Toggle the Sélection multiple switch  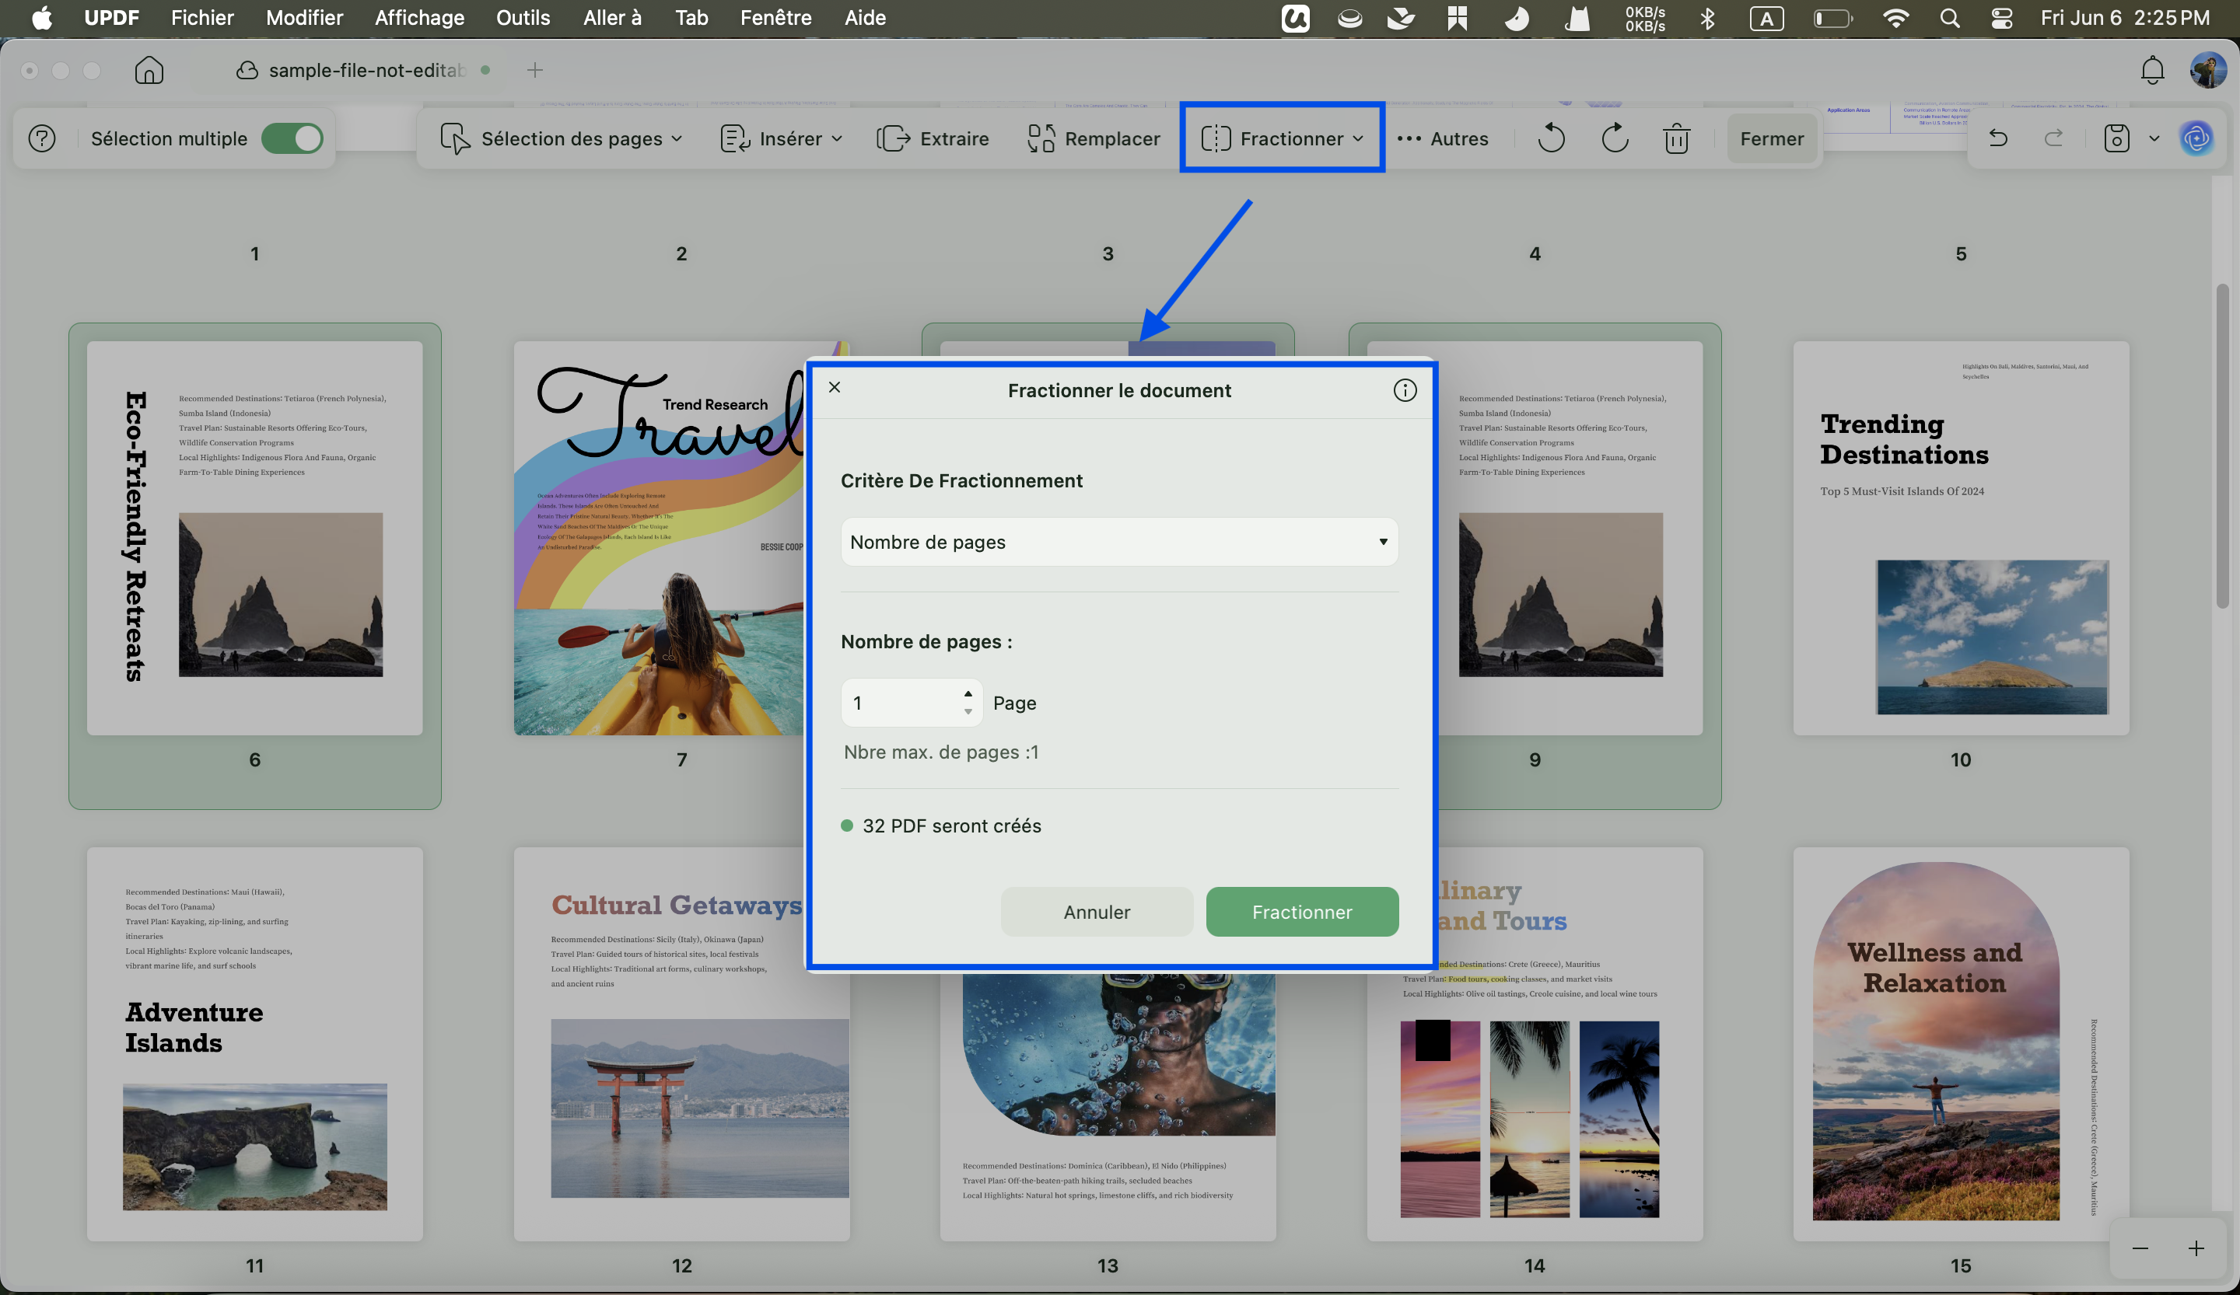tap(292, 138)
